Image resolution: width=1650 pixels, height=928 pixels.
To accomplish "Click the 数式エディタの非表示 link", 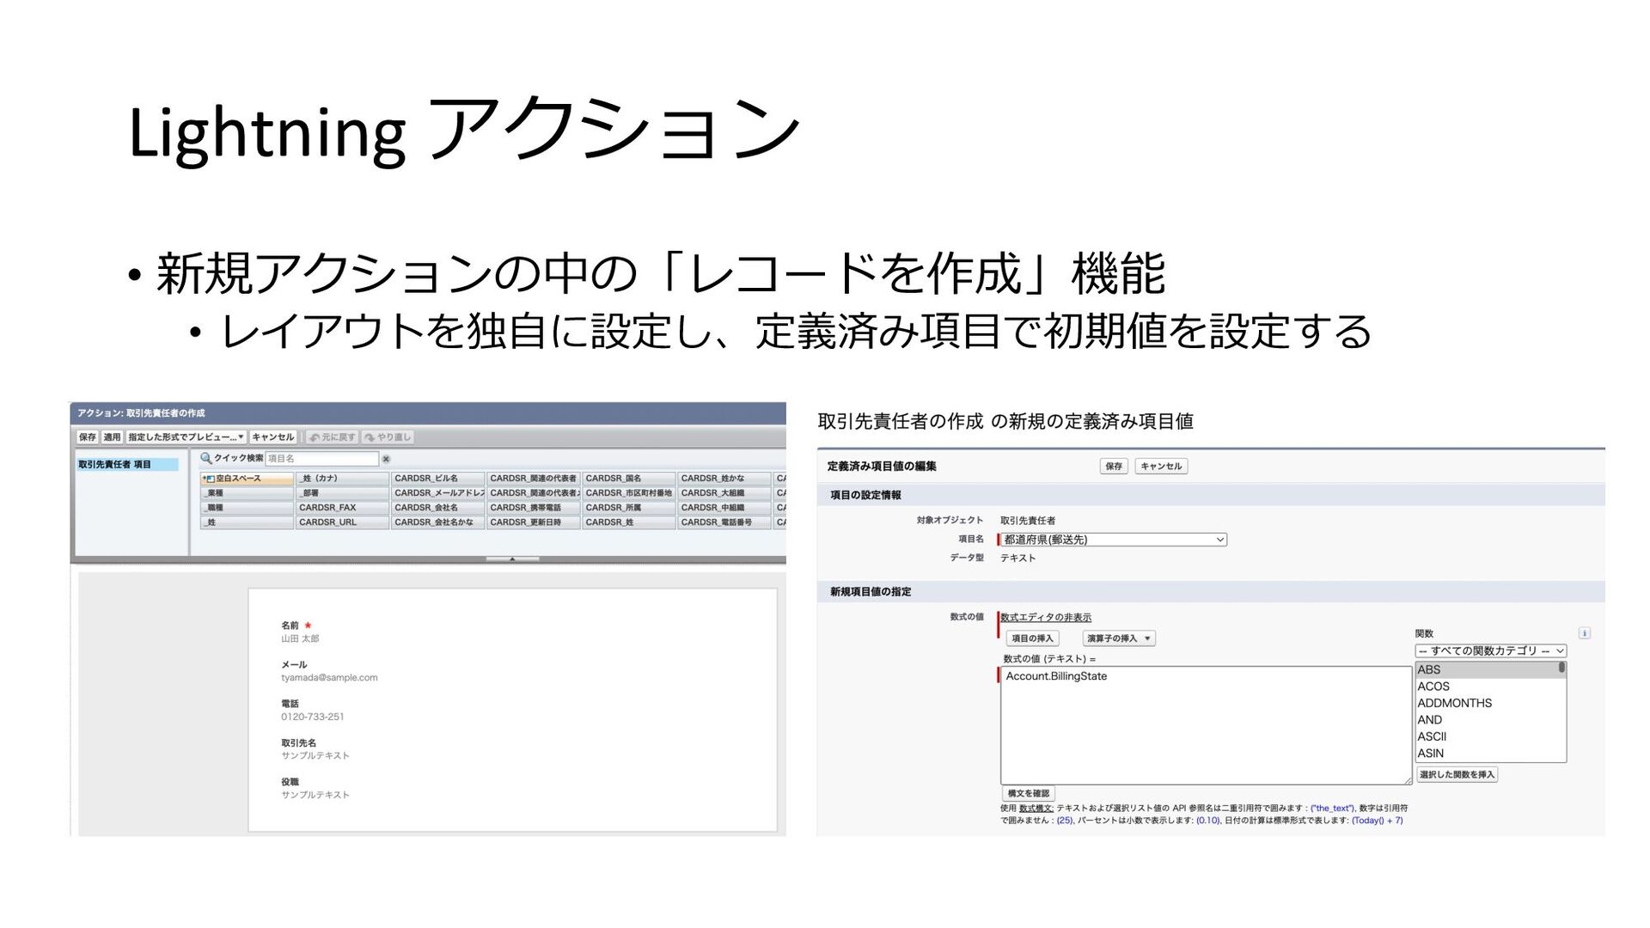I will 1045,618.
